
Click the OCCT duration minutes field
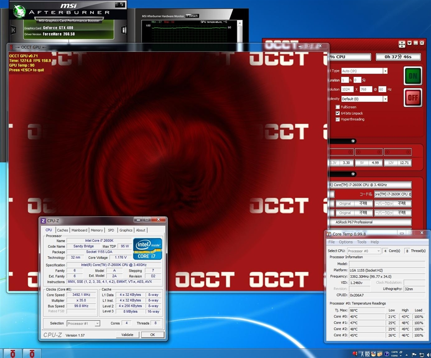point(357,80)
